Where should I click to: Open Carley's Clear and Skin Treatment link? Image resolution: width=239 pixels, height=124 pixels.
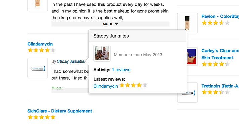click(x=220, y=54)
